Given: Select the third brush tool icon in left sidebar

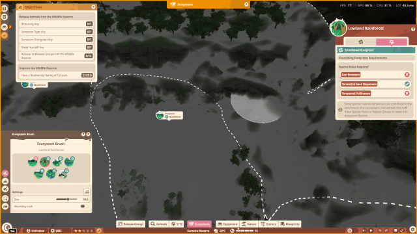Looking at the screenshot, I should 5,189.
